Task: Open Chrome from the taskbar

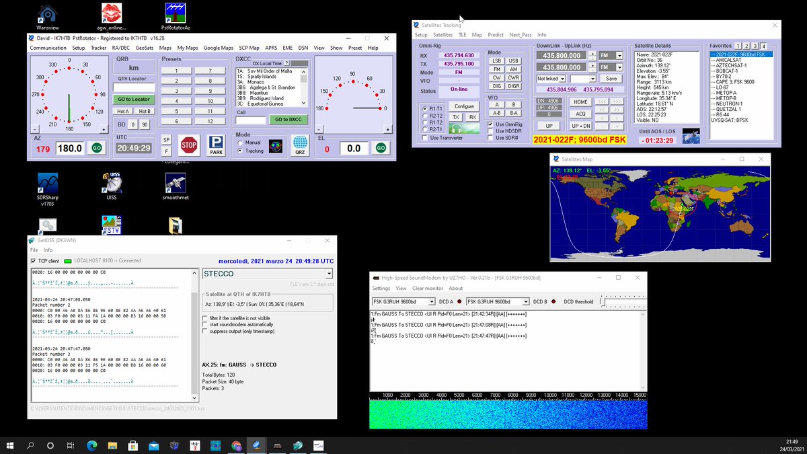Action: click(236, 445)
